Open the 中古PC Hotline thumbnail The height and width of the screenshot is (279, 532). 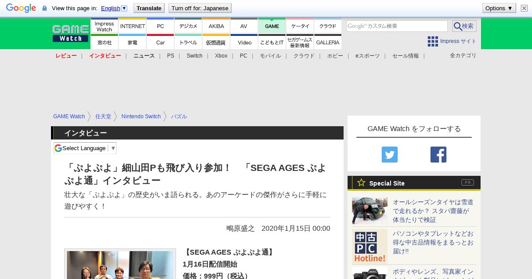coord(370,247)
